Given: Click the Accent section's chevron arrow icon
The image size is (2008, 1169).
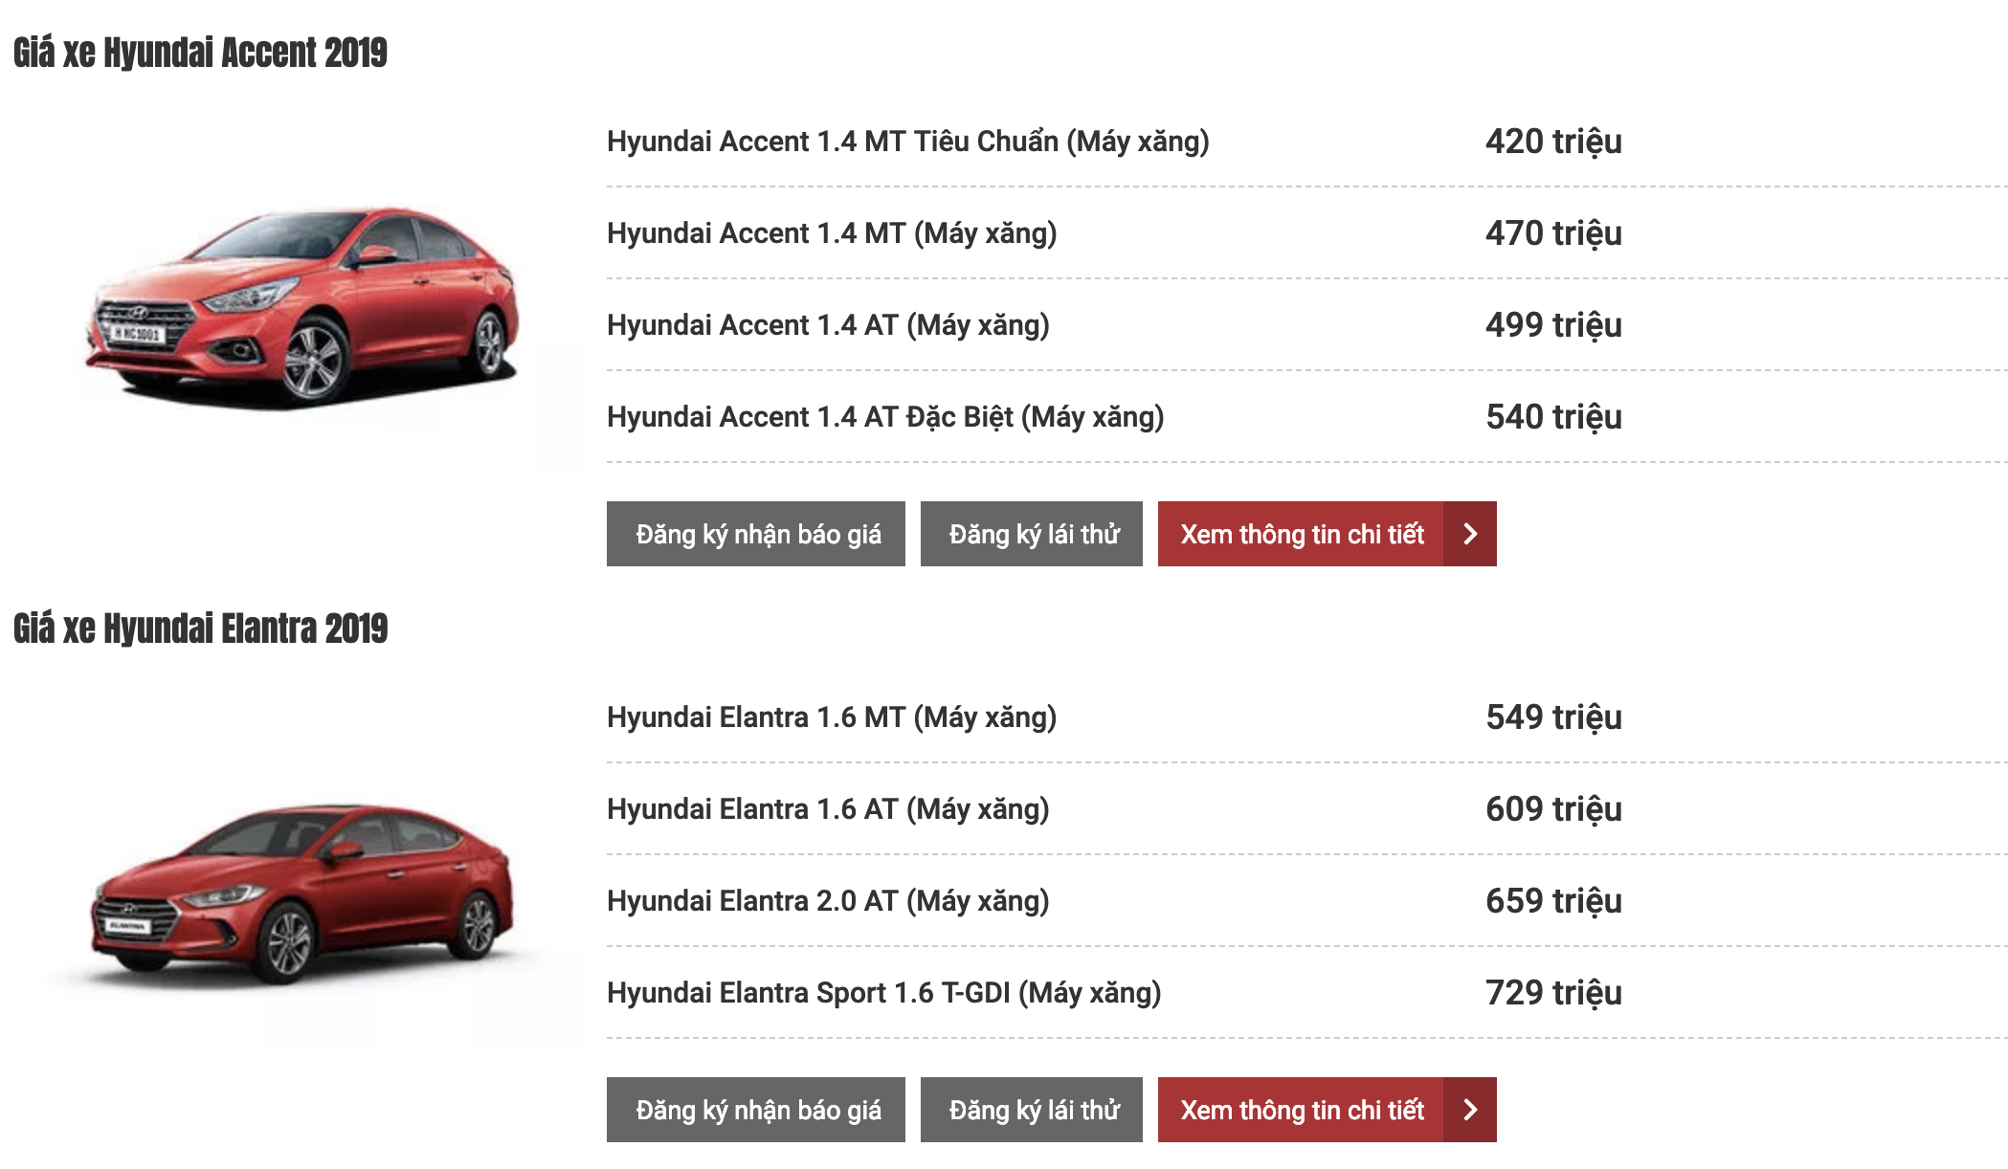Looking at the screenshot, I should pyautogui.click(x=1470, y=534).
